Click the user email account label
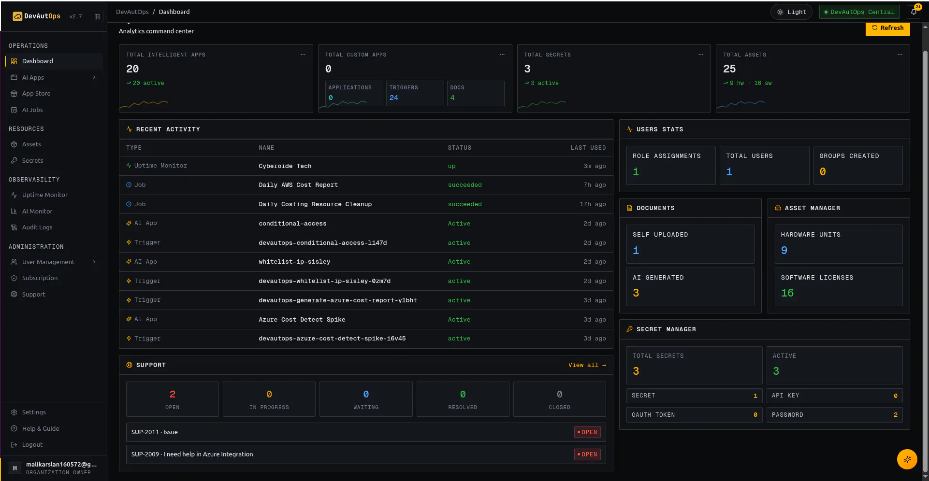Screen dimensions: 929x481 click(61, 465)
